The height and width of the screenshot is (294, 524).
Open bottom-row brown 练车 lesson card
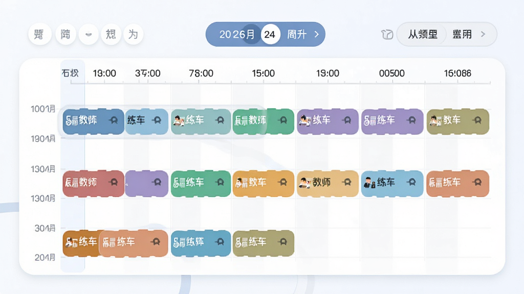point(81,243)
